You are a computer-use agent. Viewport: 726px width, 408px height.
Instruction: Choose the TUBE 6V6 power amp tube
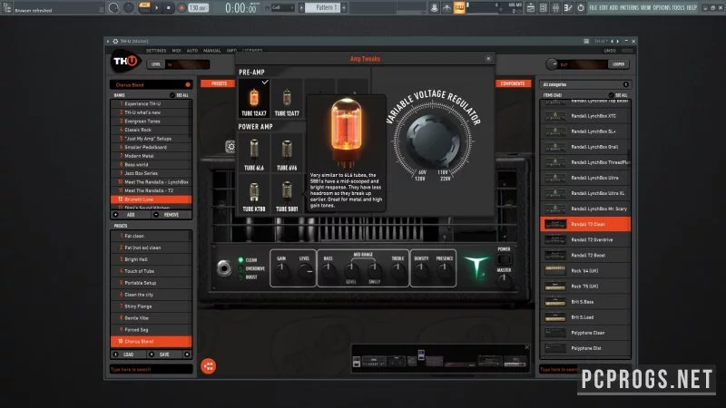pyautogui.click(x=287, y=153)
